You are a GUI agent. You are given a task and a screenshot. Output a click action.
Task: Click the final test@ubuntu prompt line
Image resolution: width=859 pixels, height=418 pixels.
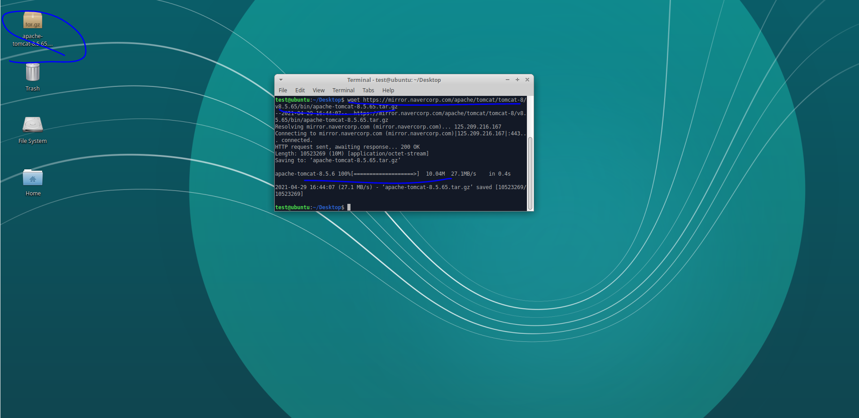click(x=313, y=207)
